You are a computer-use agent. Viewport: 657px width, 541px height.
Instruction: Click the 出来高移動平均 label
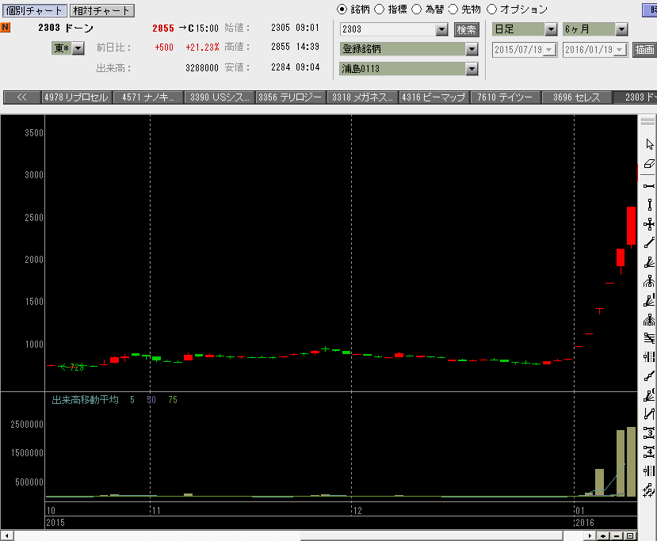(85, 400)
